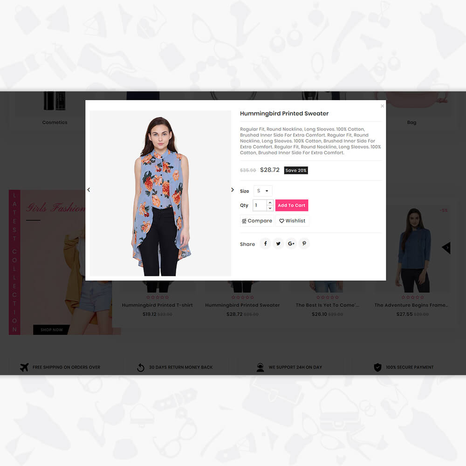Click the sweater product image
Screen dimensions: 466x466
[x=160, y=193]
